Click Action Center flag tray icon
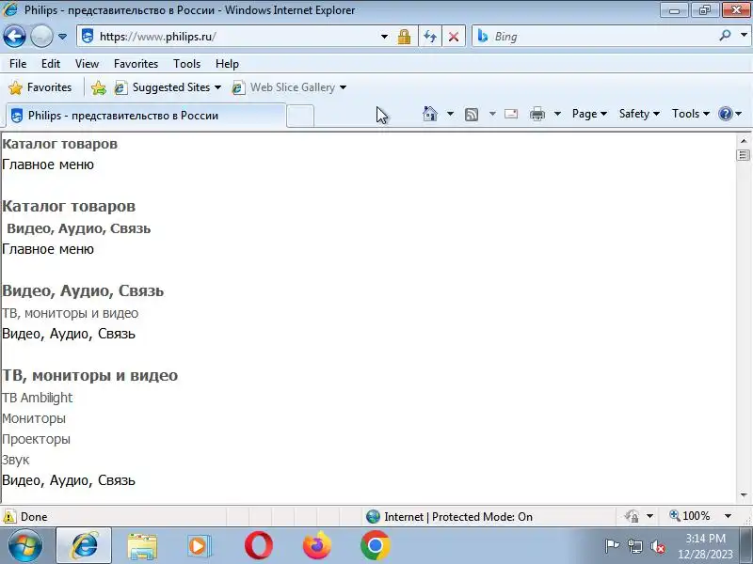Screen dimensions: 753x564 click(612, 546)
